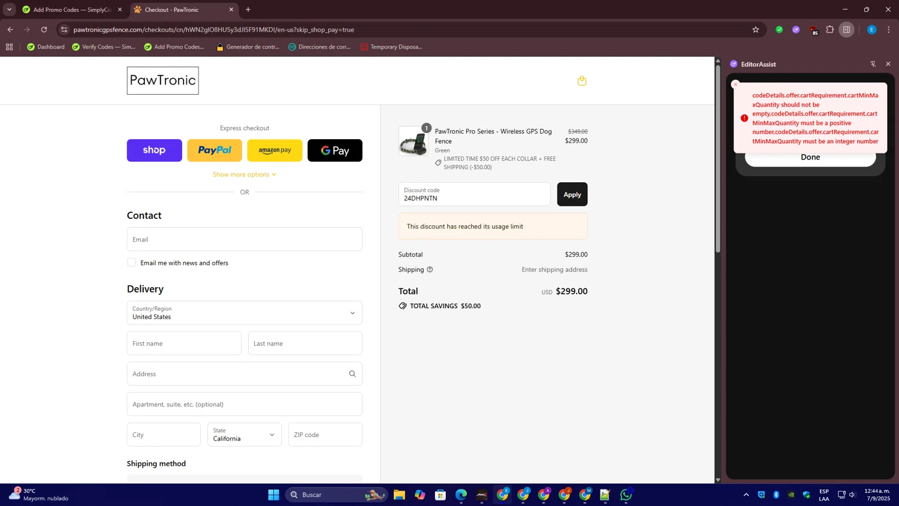The width and height of the screenshot is (899, 506).
Task: Click the browser address bar URL
Action: (214, 29)
